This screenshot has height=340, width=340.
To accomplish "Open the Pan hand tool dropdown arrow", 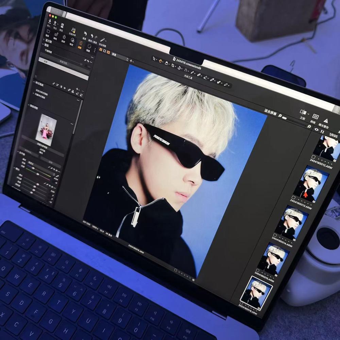I will pos(163,62).
